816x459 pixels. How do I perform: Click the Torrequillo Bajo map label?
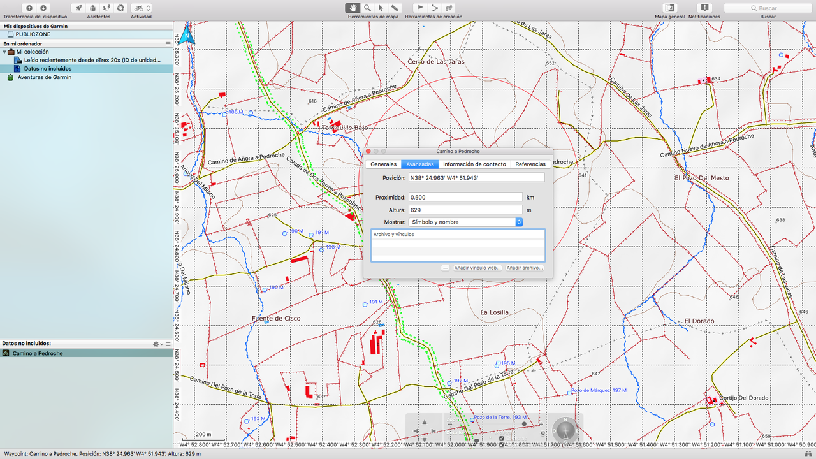pyautogui.click(x=345, y=127)
